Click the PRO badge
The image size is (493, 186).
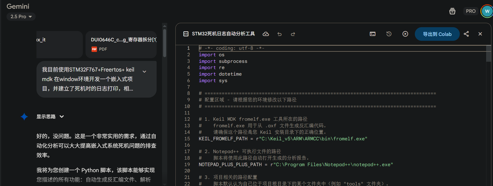tap(470, 11)
